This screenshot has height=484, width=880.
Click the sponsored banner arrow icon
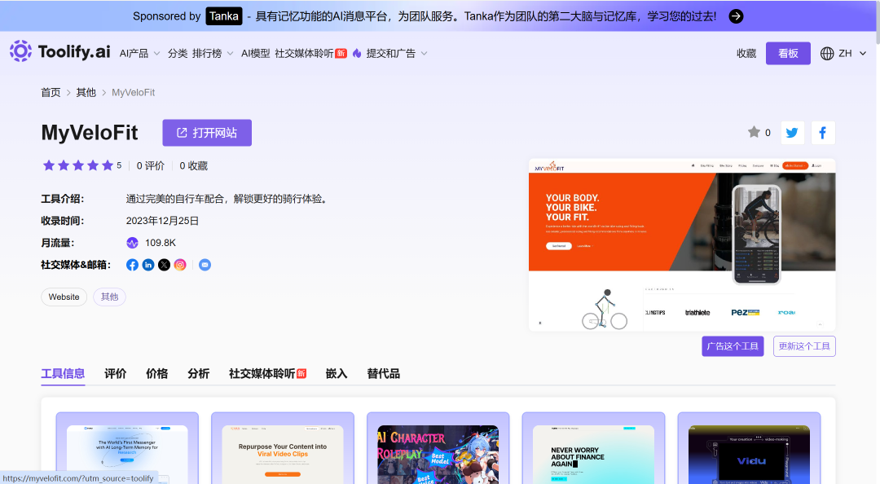pos(736,16)
